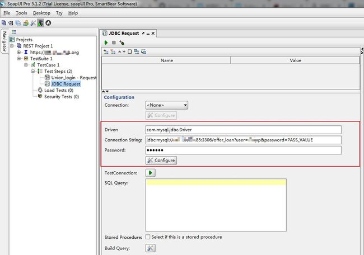Select Union_login - Request test step
This screenshot has height=255, width=364.
click(x=74, y=77)
